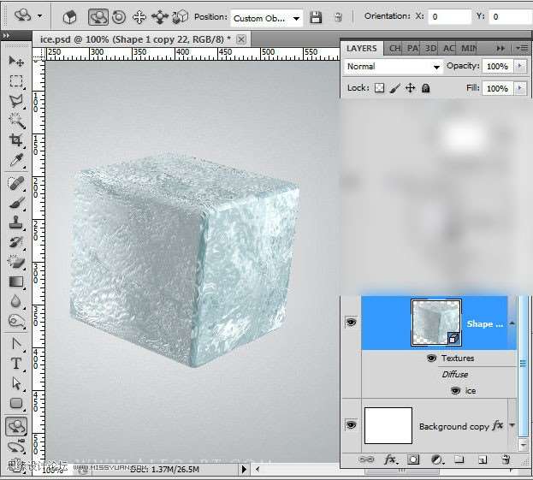This screenshot has width=533, height=480.
Task: Link layers button in Layers panel
Action: pos(366,459)
